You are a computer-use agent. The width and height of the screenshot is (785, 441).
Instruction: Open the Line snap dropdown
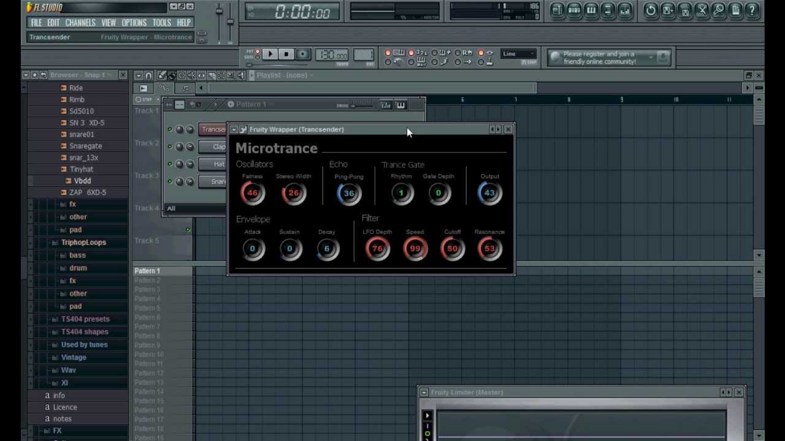(518, 54)
